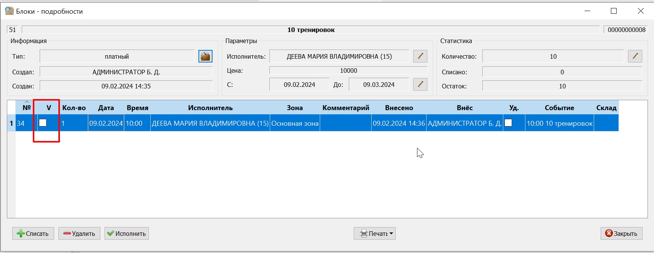The image size is (654, 253).
Task: Click pencil edit icon beside Исполнитель field
Action: coord(420,56)
